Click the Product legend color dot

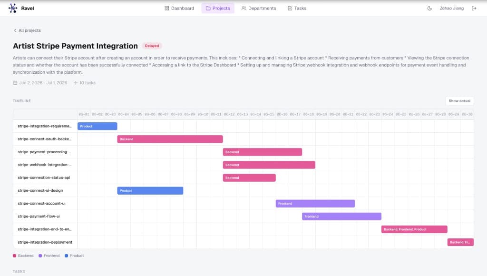(x=66, y=256)
